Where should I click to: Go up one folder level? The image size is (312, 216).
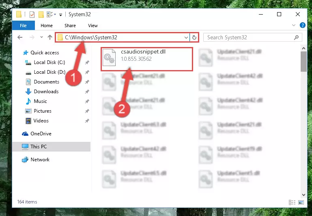pos(50,37)
